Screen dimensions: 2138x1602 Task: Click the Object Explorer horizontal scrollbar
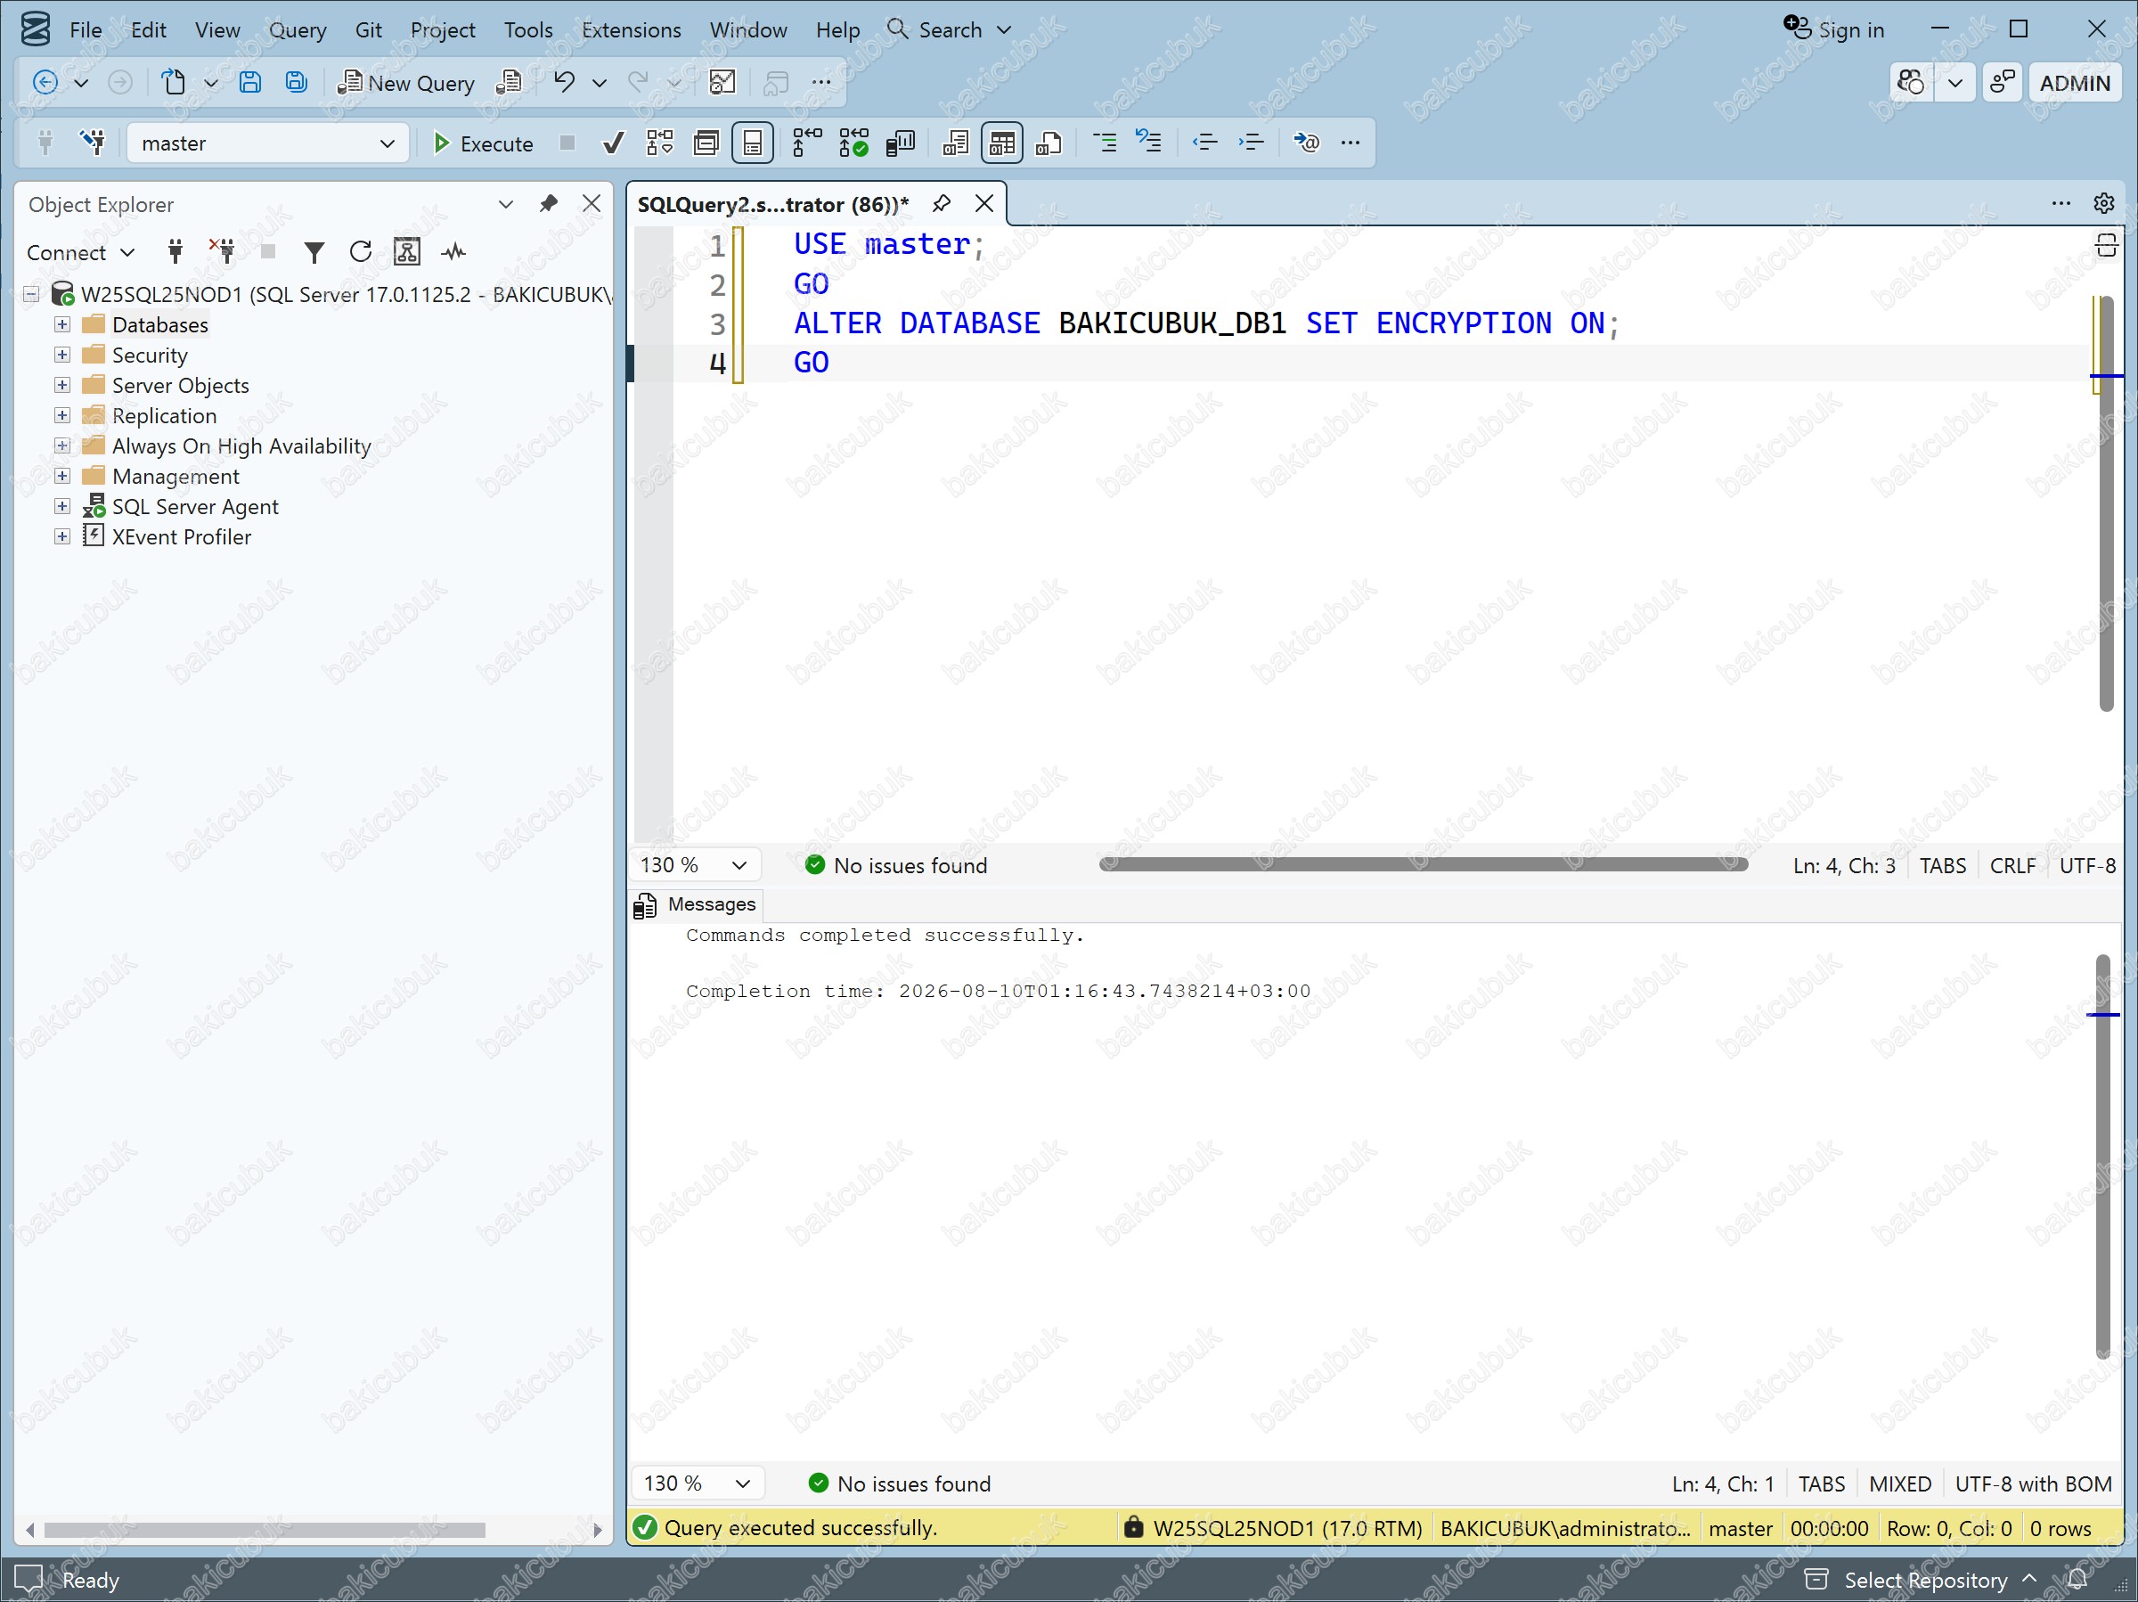pyautogui.click(x=264, y=1530)
